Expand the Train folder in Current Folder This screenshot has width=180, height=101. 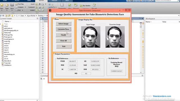click(x=1, y=24)
